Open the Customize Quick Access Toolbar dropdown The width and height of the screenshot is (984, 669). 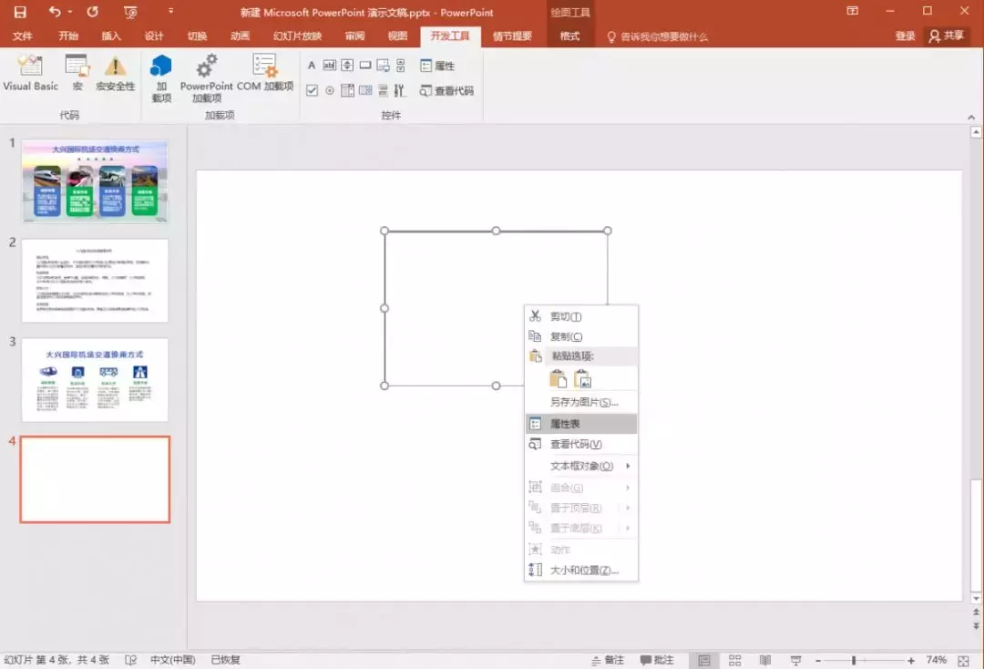point(170,11)
